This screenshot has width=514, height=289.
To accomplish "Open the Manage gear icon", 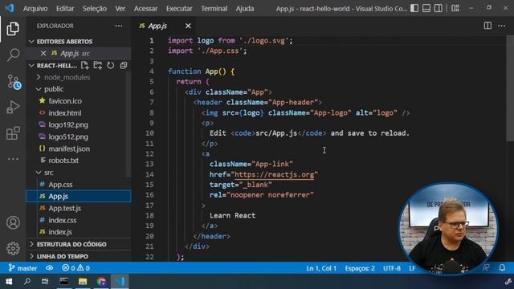I will 13,248.
